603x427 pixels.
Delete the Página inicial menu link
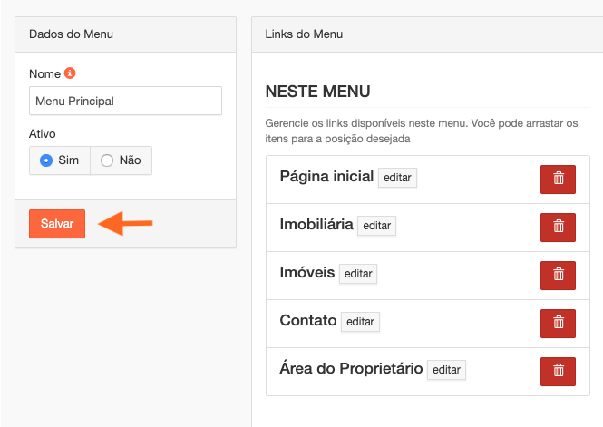coord(558,179)
